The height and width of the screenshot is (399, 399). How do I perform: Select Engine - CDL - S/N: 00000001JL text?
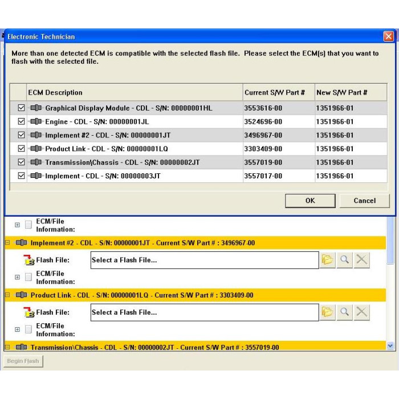(97, 121)
